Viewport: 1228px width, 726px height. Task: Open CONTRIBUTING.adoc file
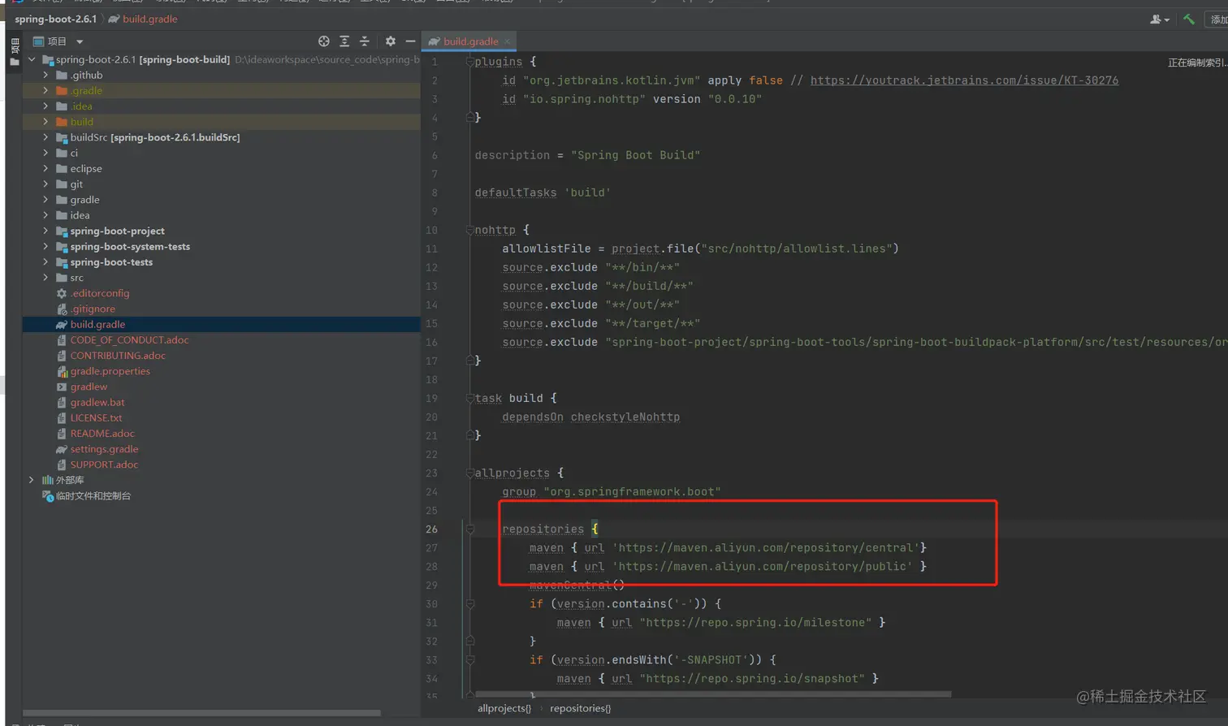(118, 355)
